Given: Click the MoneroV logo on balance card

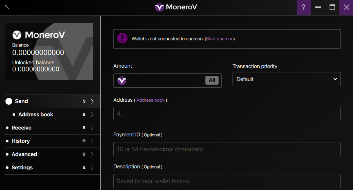Looking at the screenshot, I should tap(39, 35).
